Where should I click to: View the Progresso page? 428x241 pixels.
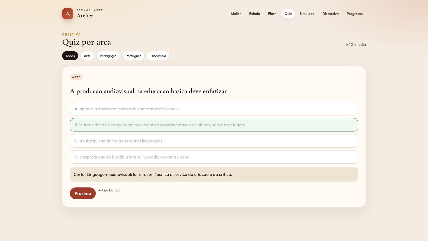tap(355, 14)
